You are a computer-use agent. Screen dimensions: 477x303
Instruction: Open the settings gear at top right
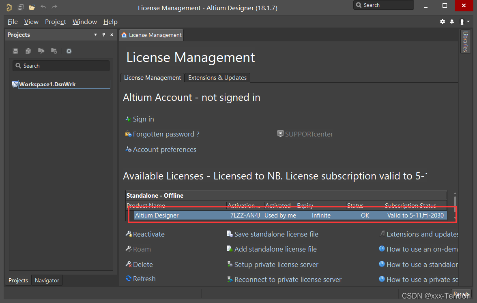click(x=443, y=22)
